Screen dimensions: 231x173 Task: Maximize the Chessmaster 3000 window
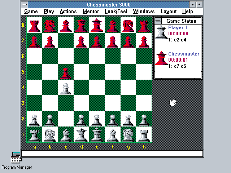click(199, 5)
